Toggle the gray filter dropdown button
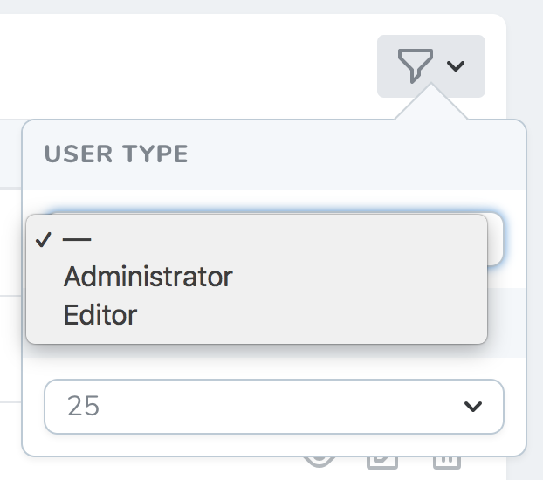This screenshot has width=543, height=480. pyautogui.click(x=431, y=66)
